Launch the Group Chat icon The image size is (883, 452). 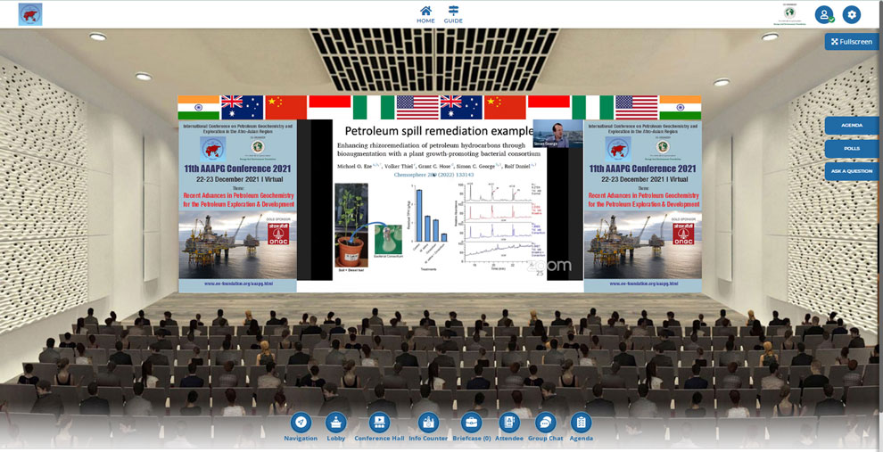[x=545, y=427]
